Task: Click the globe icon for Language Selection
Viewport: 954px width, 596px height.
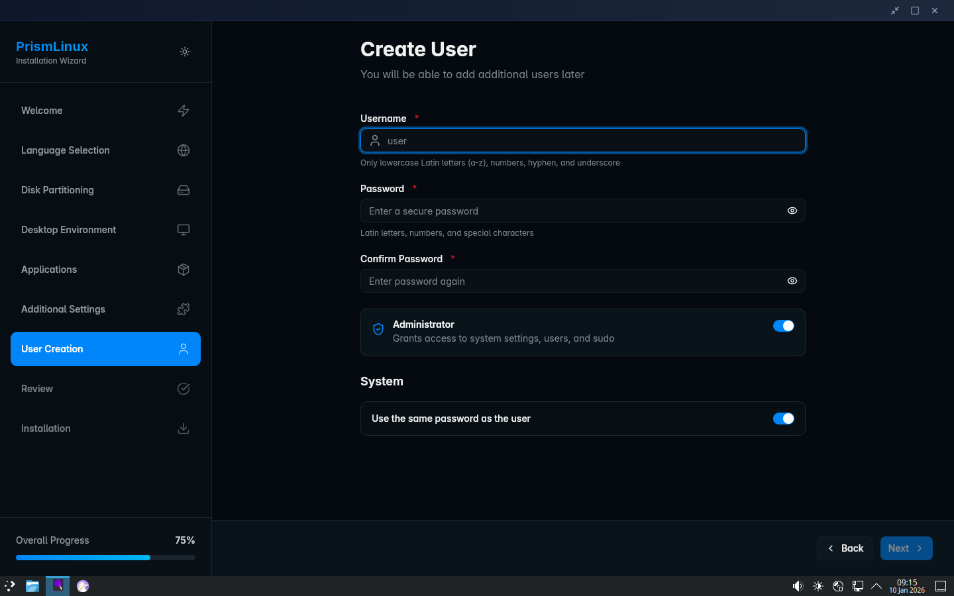Action: click(184, 150)
